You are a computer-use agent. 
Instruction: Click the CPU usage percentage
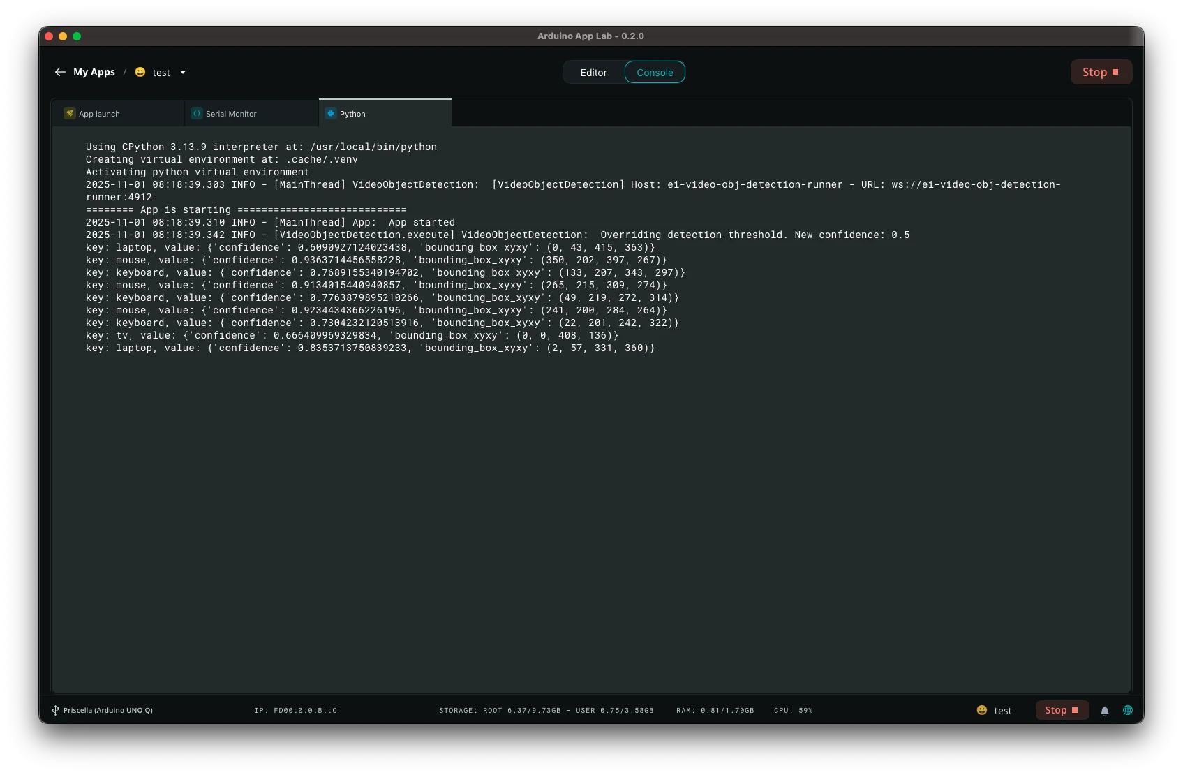point(793,710)
